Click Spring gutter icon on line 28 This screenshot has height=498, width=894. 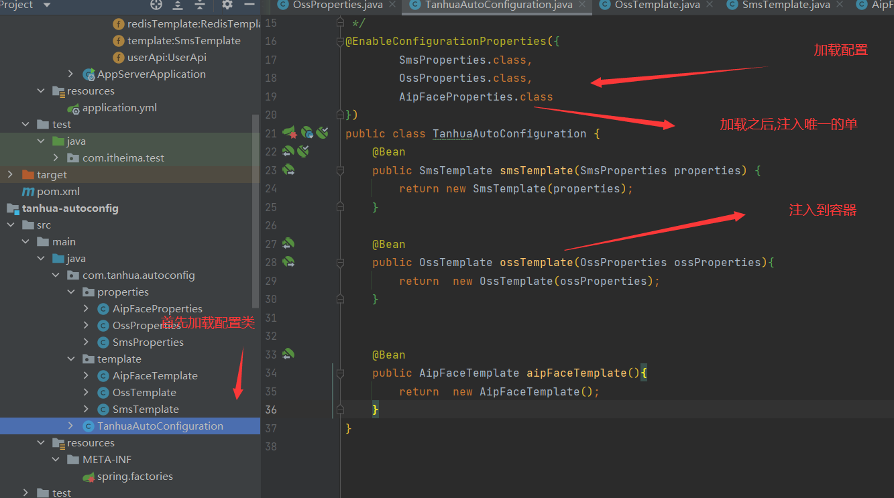pos(288,262)
